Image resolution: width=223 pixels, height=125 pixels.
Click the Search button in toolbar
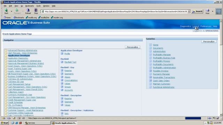(197, 11)
